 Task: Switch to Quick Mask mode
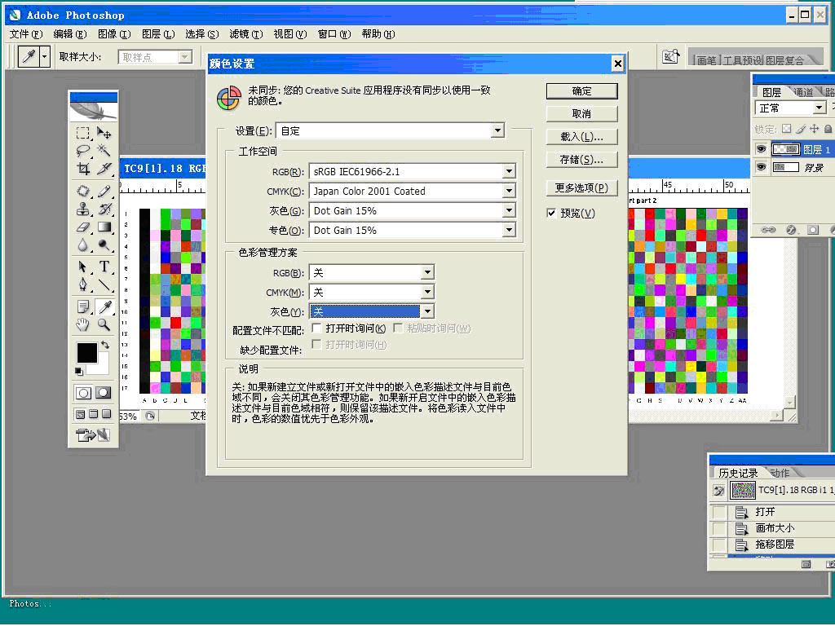[x=104, y=393]
